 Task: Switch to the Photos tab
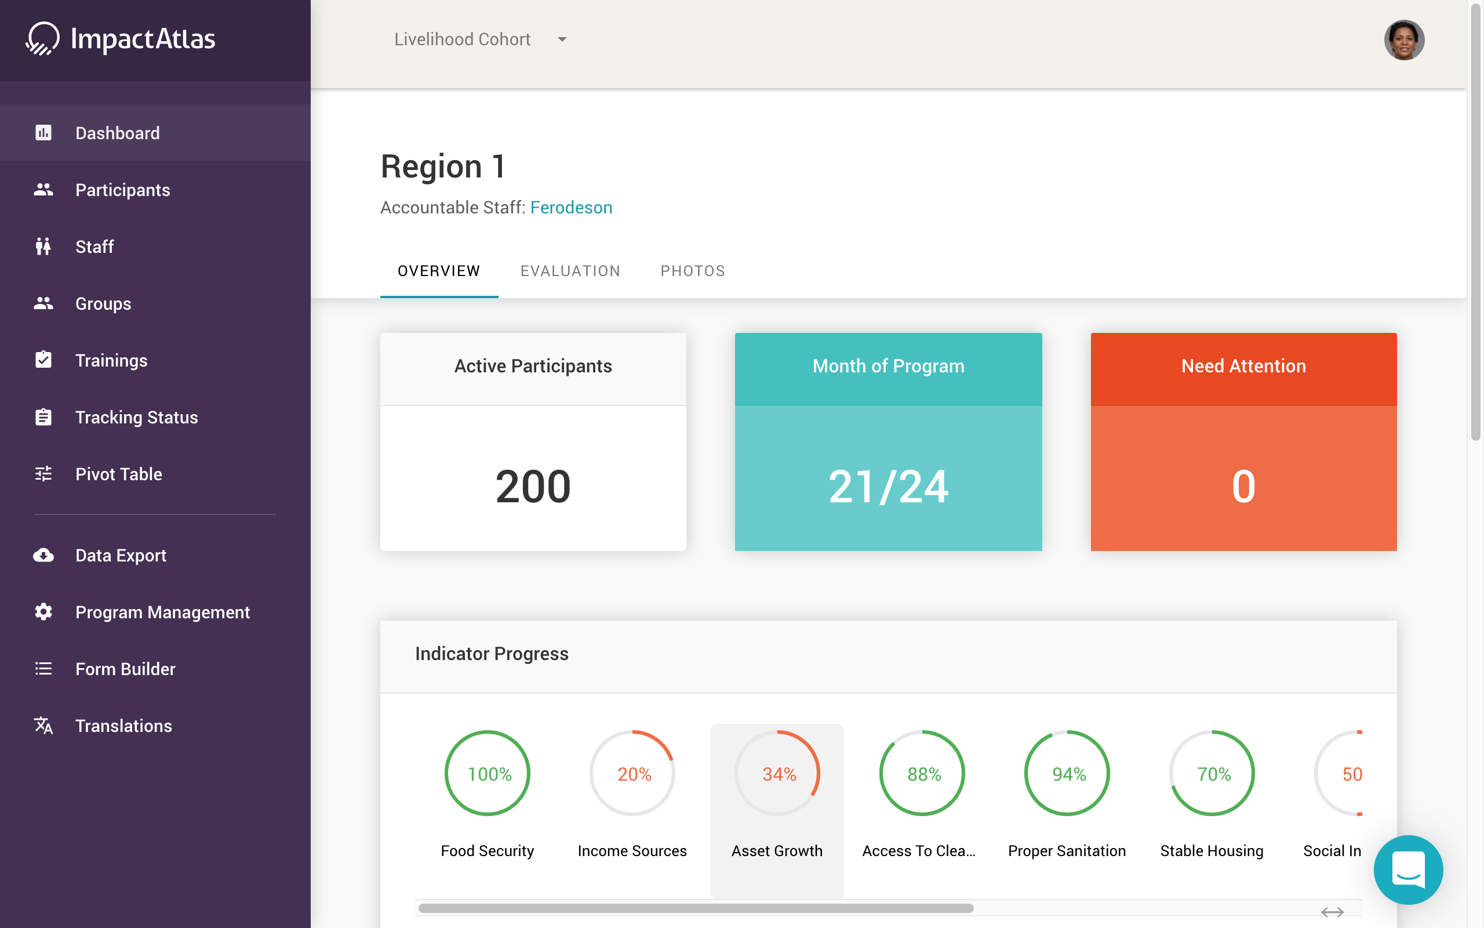(692, 271)
